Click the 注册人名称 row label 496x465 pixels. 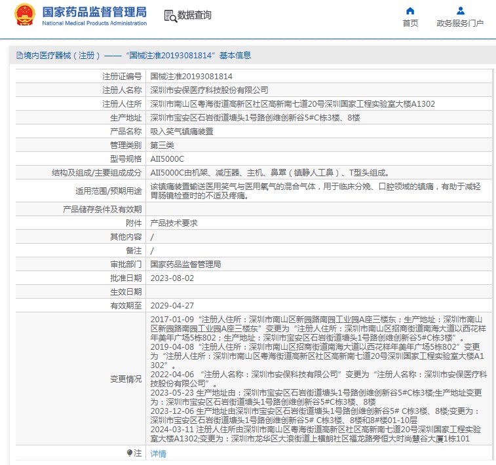(x=122, y=90)
